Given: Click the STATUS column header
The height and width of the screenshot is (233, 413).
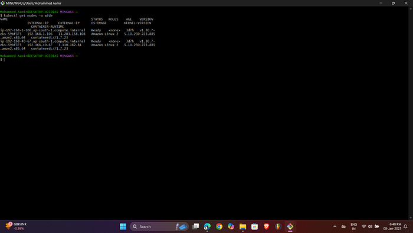Looking at the screenshot, I should (97, 20).
